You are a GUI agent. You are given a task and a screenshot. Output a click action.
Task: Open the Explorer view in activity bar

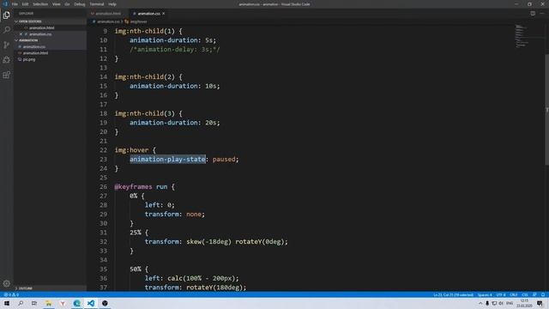click(6, 15)
